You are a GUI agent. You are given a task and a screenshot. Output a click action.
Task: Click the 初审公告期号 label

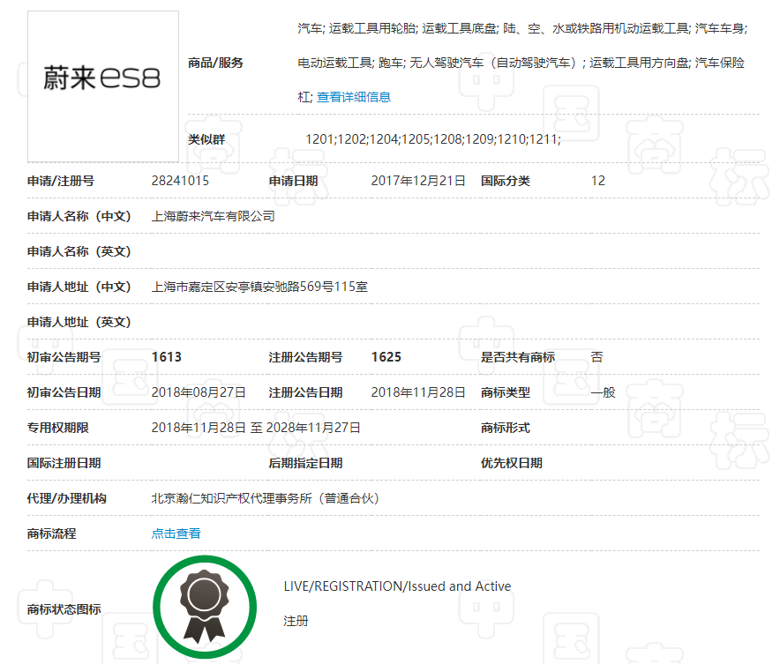(64, 357)
